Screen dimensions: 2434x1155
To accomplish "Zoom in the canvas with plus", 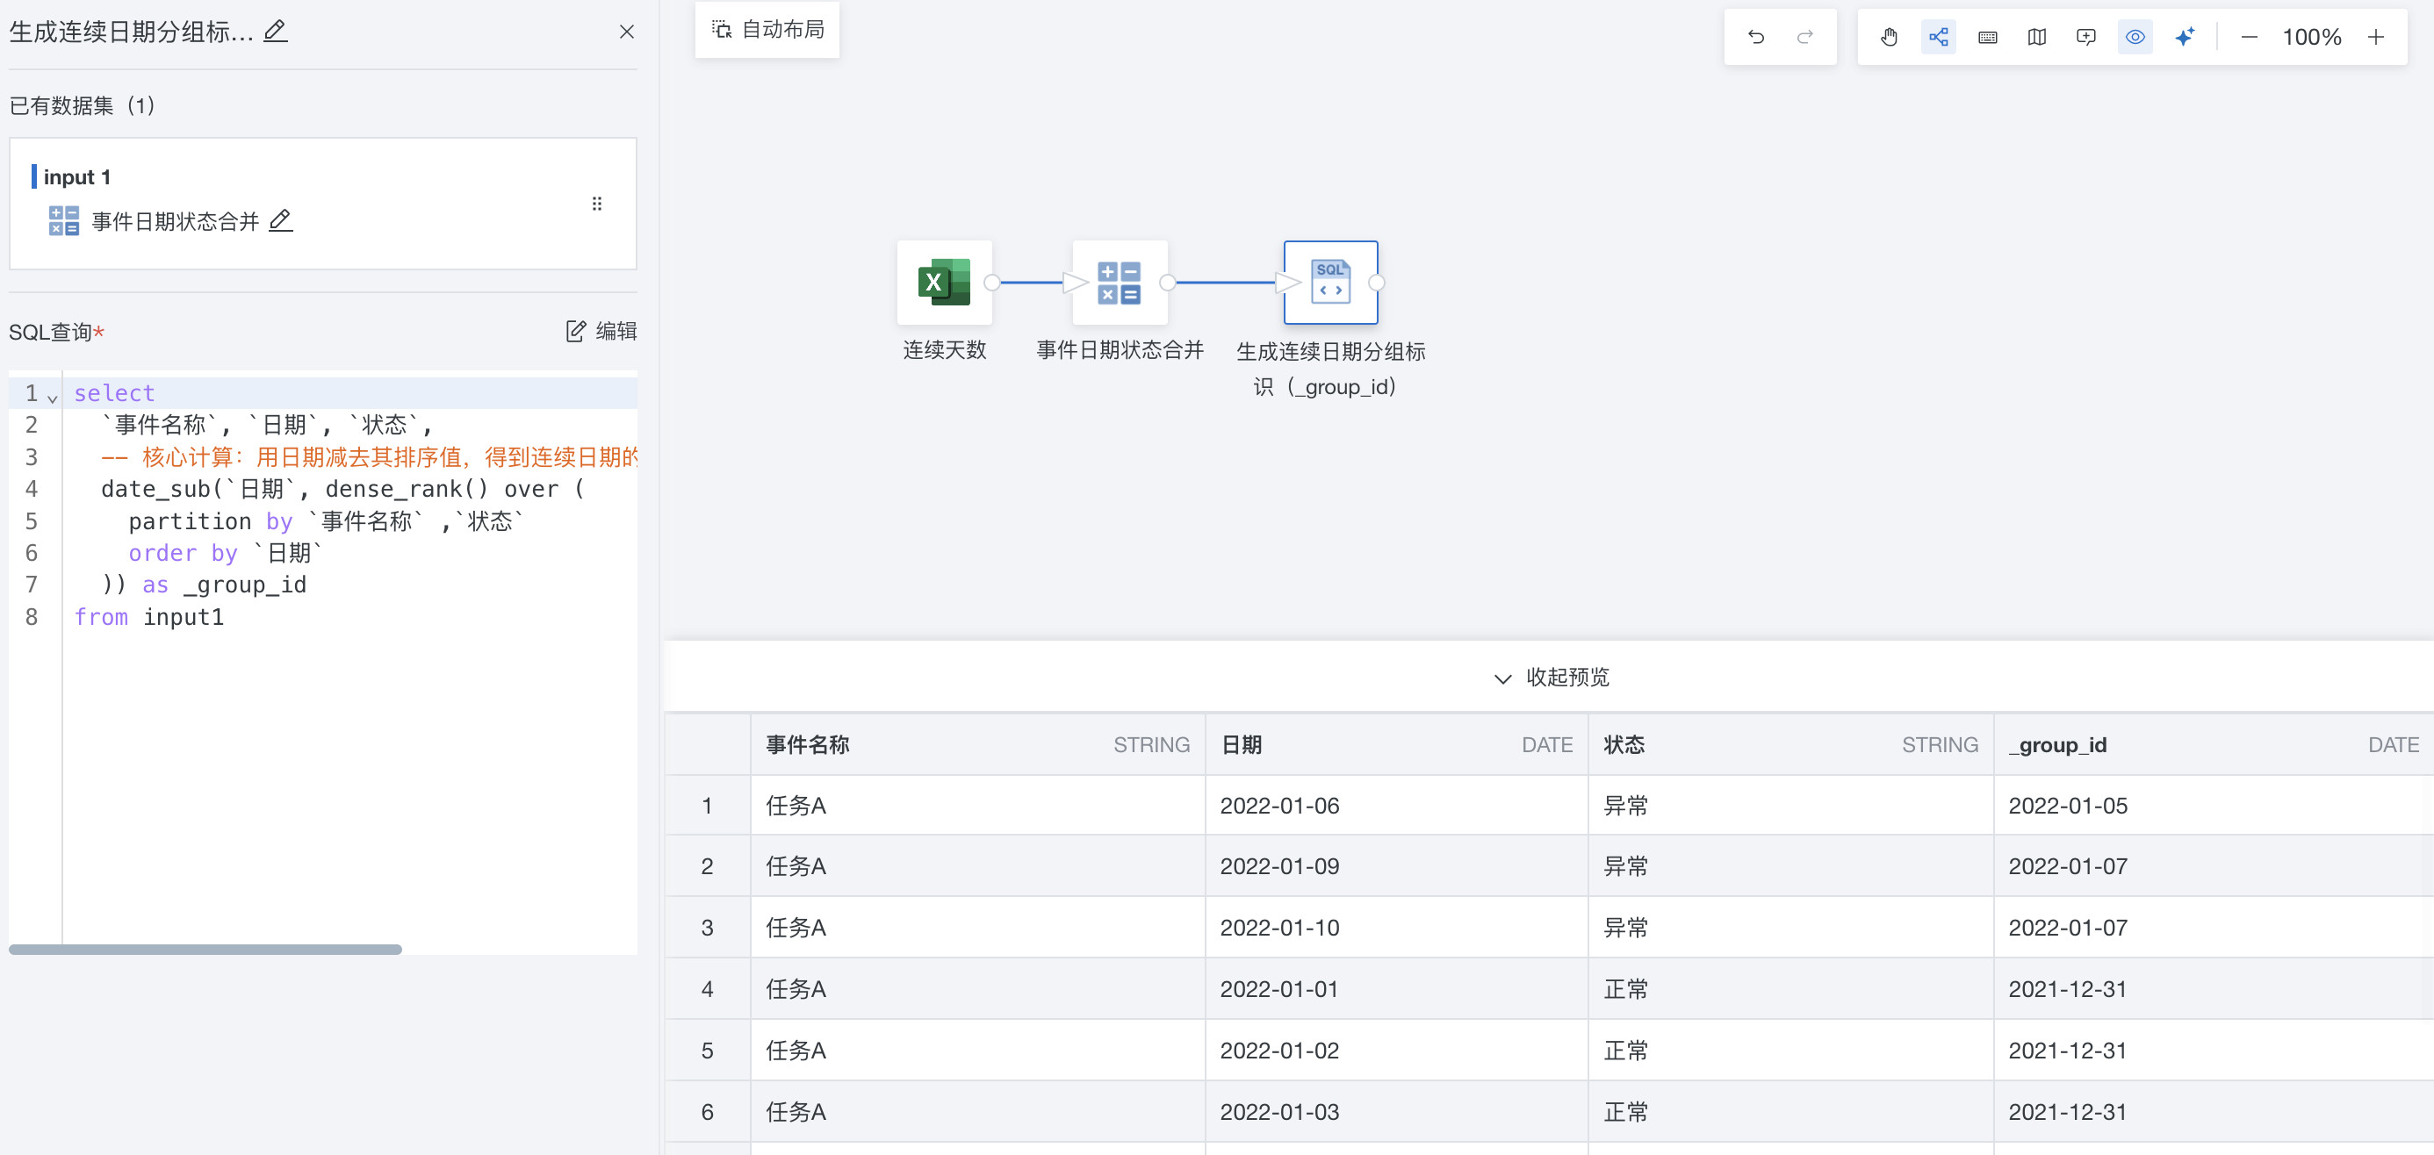I will pos(2374,37).
